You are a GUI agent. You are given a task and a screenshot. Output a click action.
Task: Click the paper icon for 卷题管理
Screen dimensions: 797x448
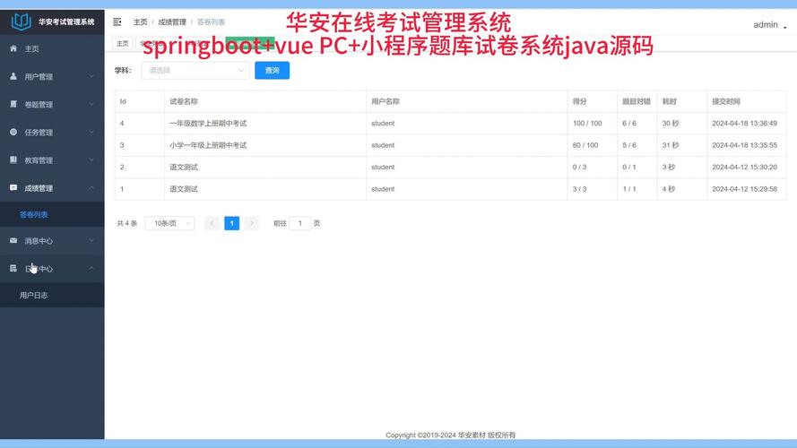click(13, 104)
